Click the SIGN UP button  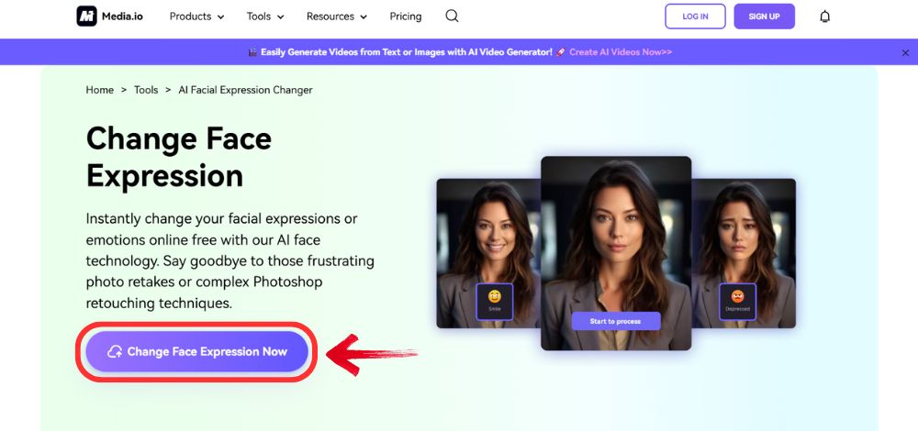tap(764, 17)
